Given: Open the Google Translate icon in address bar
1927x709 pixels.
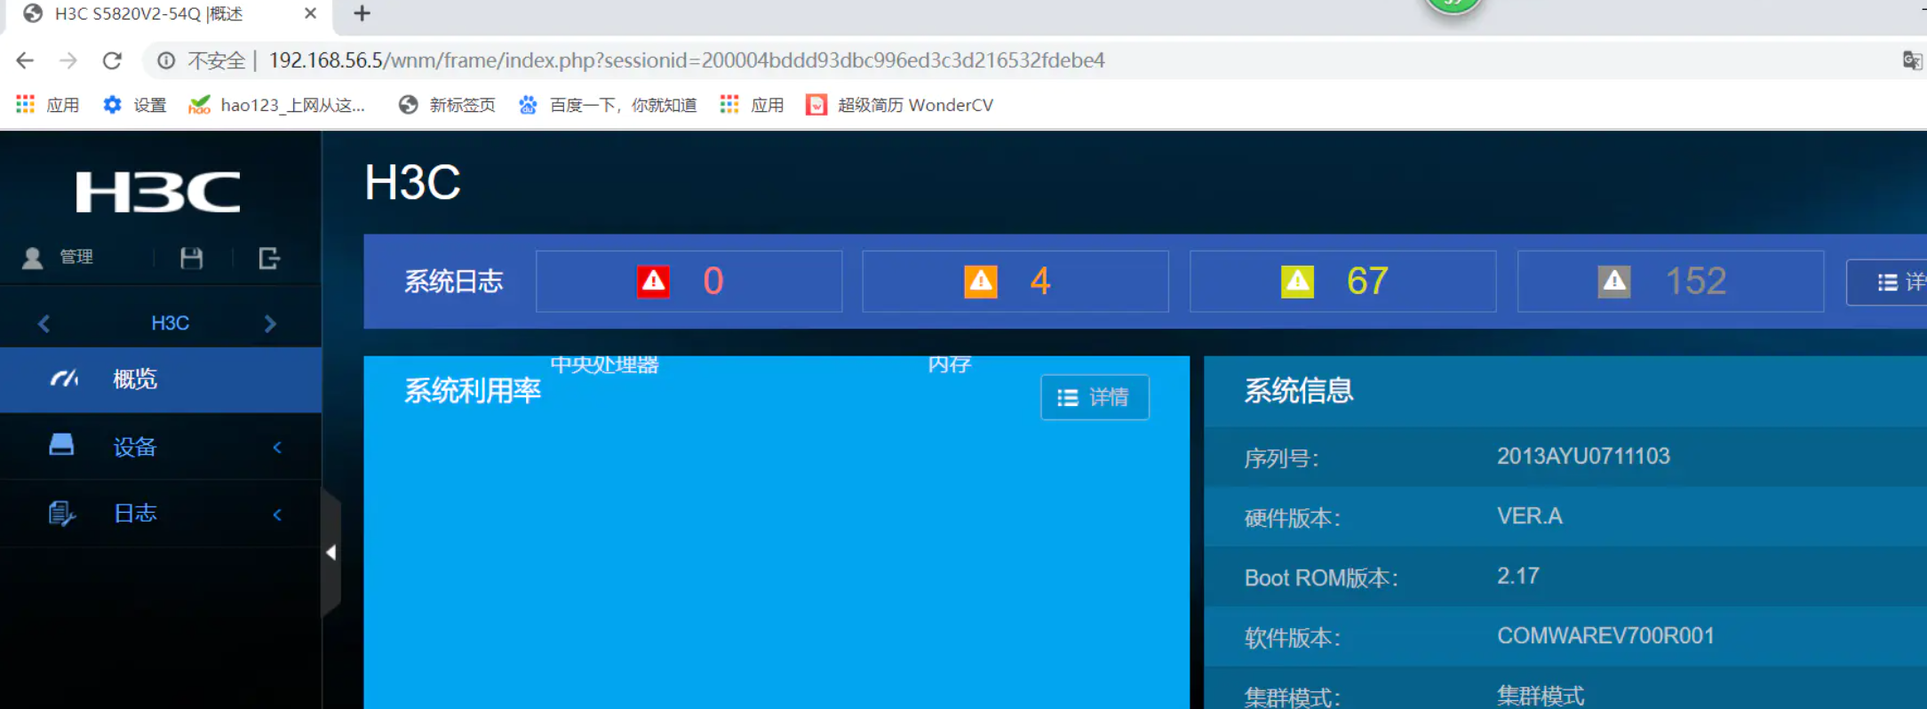Looking at the screenshot, I should pyautogui.click(x=1911, y=60).
